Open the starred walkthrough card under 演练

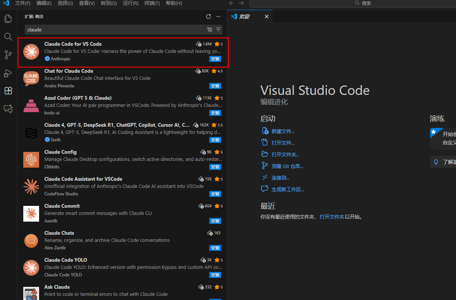[x=443, y=138]
